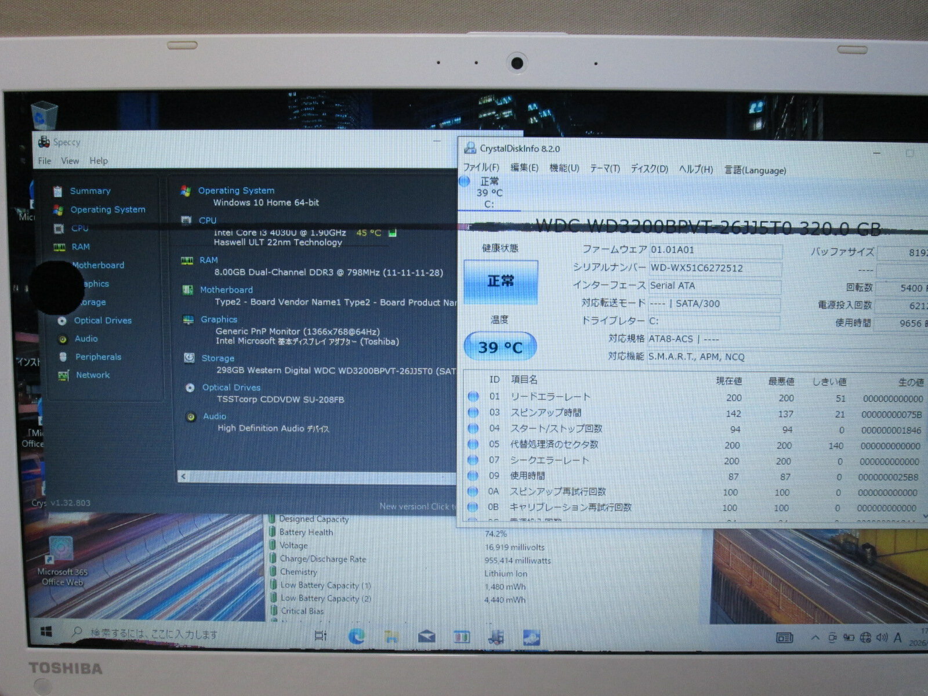This screenshot has width=928, height=696.
Task: Click the firmware field 01.01A01
Action: [x=715, y=250]
